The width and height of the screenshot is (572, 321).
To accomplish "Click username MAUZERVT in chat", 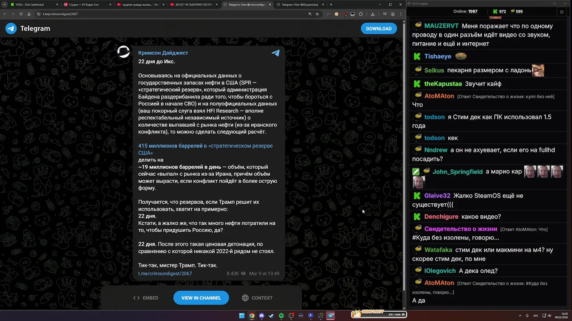I will click(441, 26).
